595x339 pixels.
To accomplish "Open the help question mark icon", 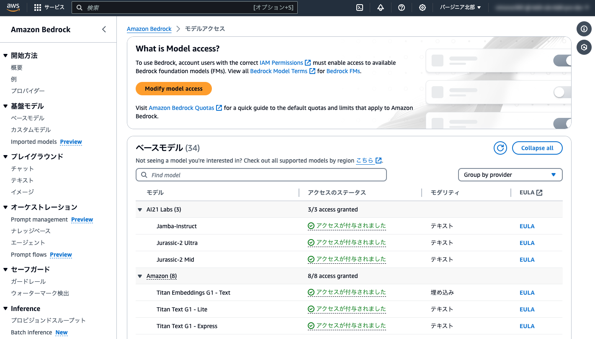I will tap(402, 8).
